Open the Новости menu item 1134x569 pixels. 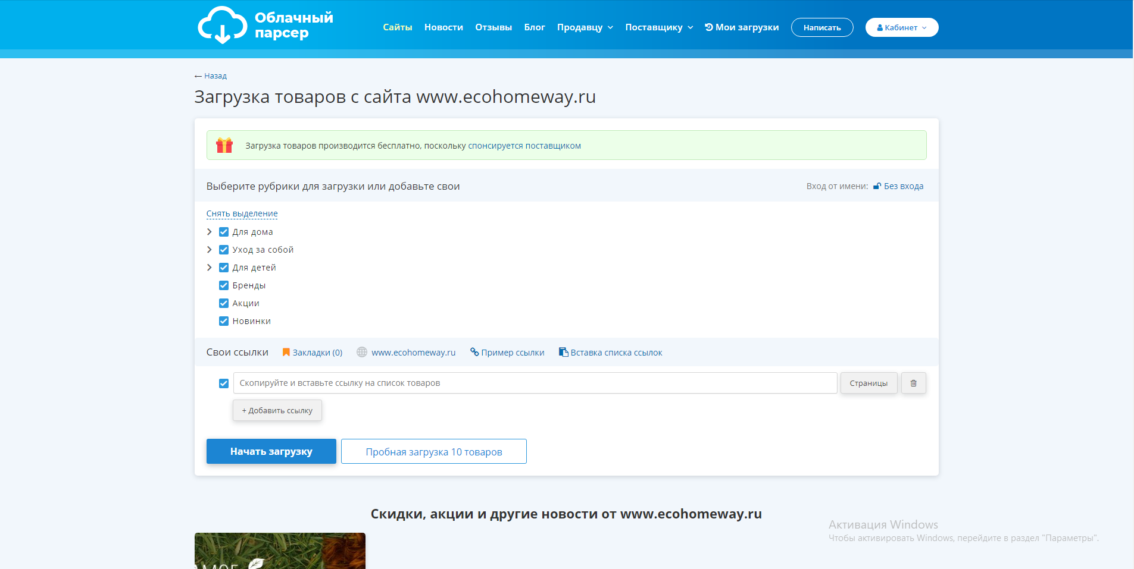click(443, 27)
